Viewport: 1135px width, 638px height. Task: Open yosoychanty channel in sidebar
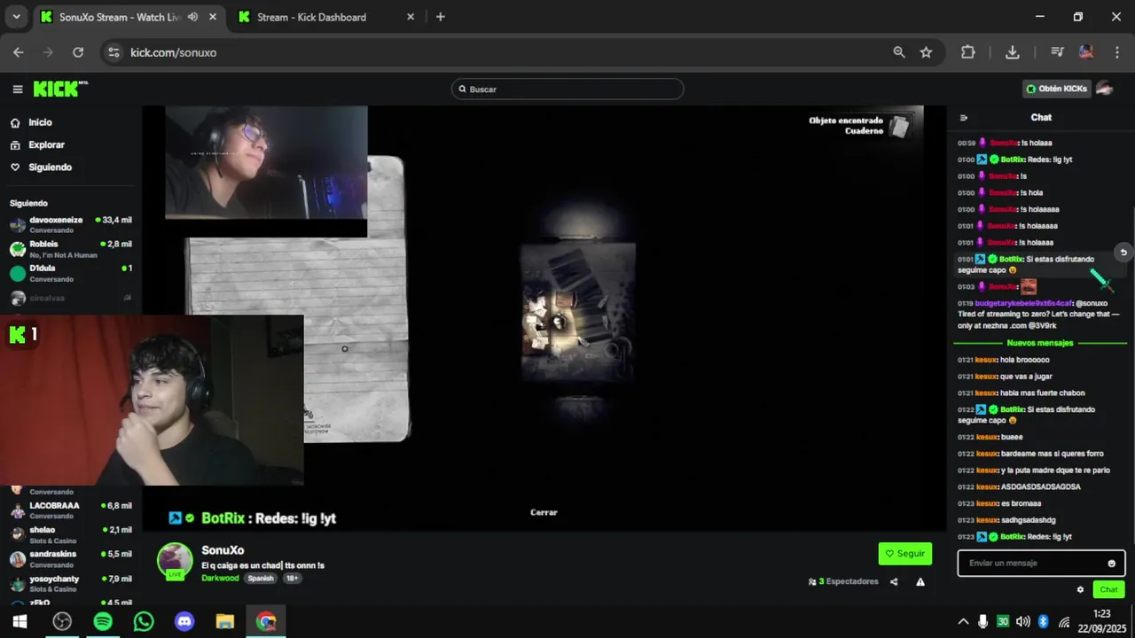click(71, 583)
